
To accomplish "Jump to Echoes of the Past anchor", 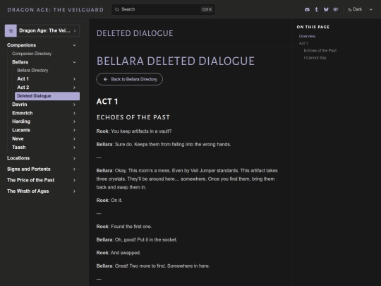I will (320, 51).
